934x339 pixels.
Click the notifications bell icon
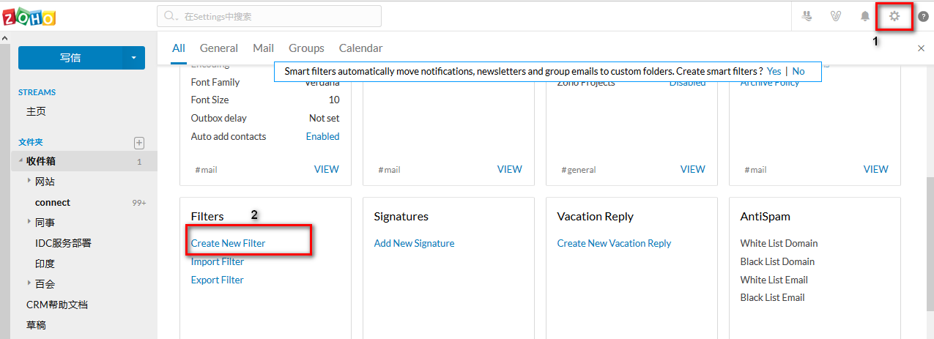tap(865, 16)
